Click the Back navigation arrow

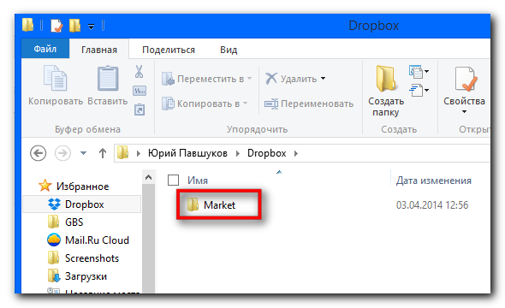point(39,153)
